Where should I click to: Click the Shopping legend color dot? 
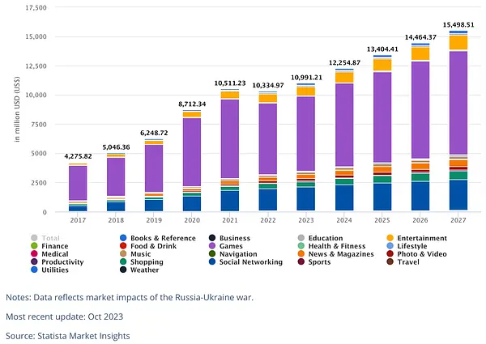(123, 262)
